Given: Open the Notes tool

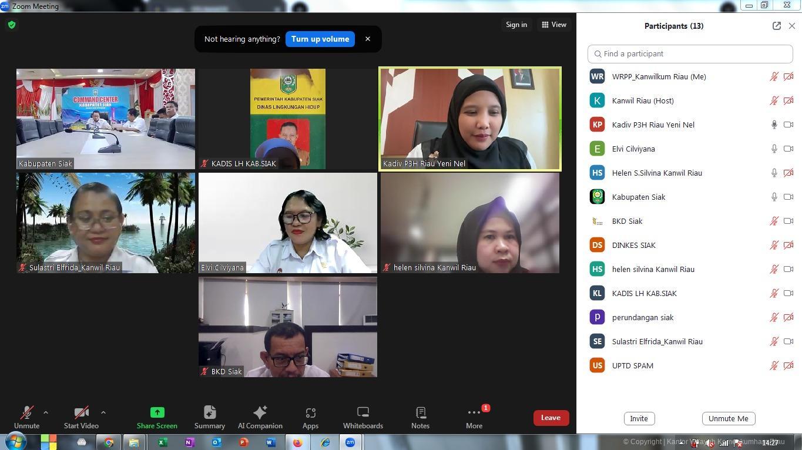Looking at the screenshot, I should click(x=420, y=418).
